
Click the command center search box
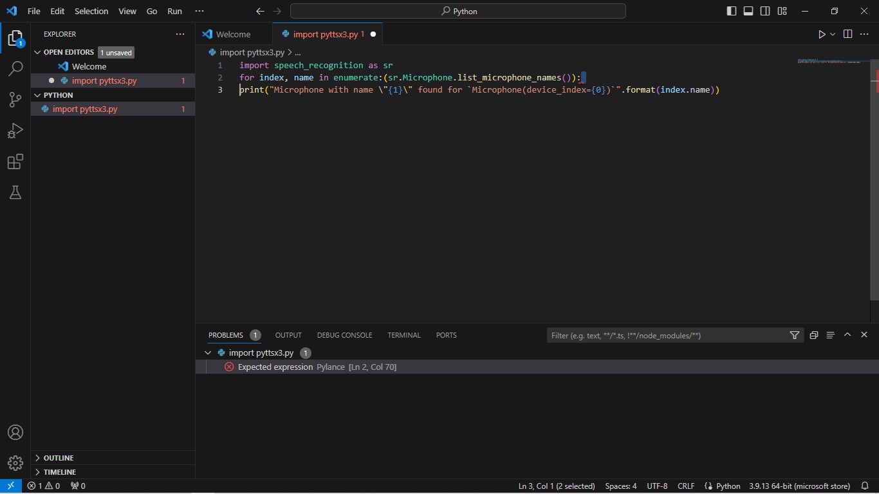pyautogui.click(x=458, y=11)
